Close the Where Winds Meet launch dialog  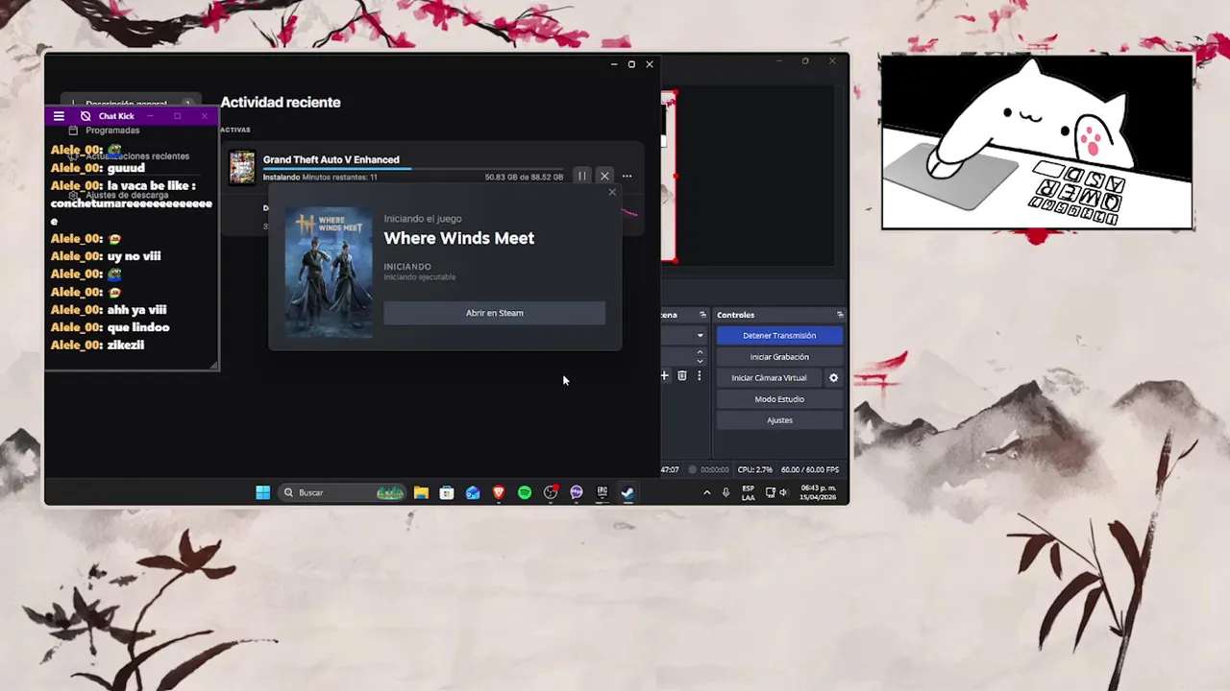coord(612,192)
